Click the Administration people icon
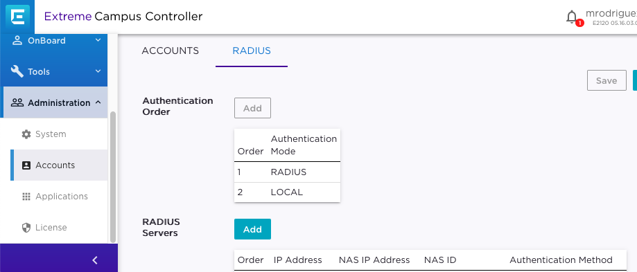 17,102
